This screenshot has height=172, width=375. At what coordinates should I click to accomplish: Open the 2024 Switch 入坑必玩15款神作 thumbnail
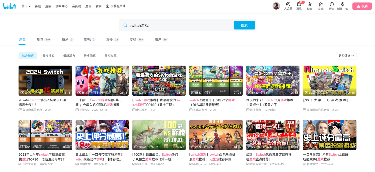point(45,81)
